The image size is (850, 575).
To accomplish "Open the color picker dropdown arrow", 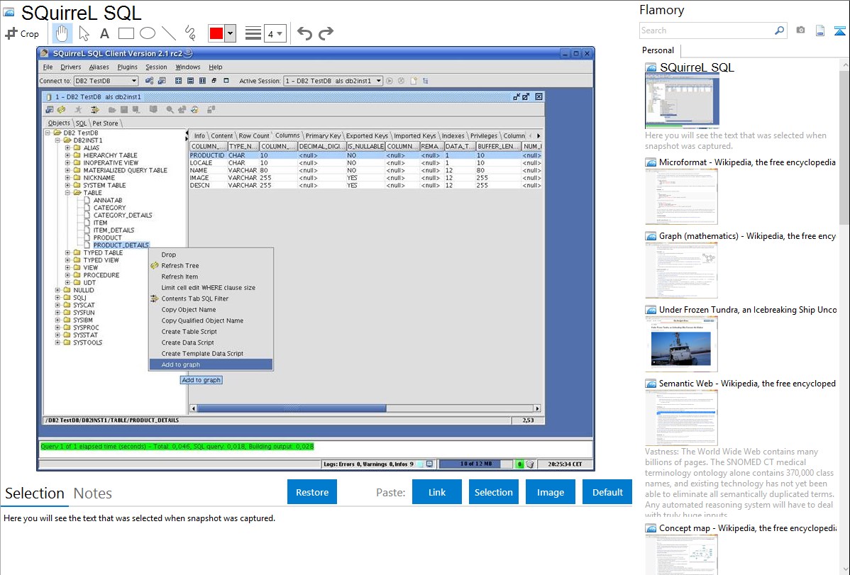I will click(231, 33).
